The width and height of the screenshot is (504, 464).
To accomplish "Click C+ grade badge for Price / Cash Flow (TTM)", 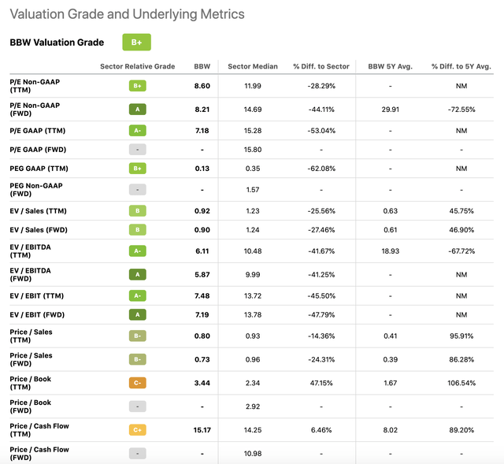I will (138, 430).
